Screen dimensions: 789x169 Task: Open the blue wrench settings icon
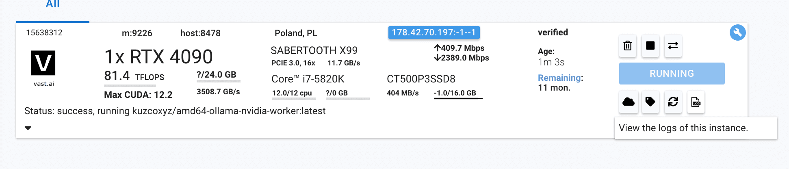pyautogui.click(x=737, y=32)
